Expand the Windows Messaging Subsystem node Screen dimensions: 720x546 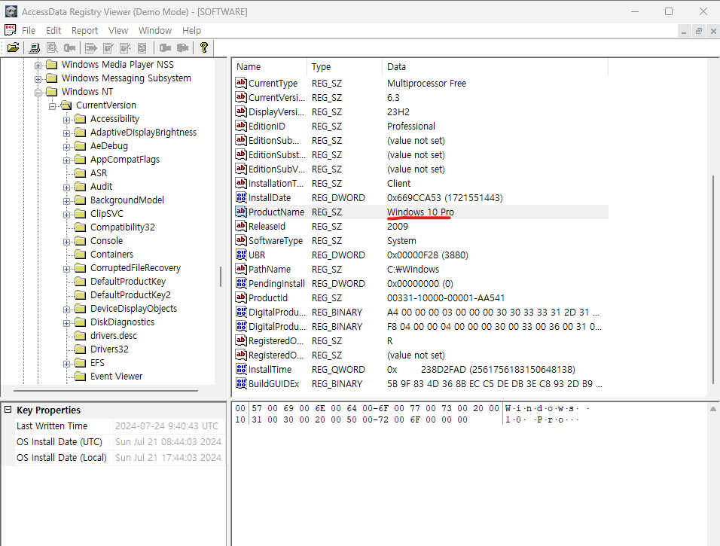pos(38,79)
